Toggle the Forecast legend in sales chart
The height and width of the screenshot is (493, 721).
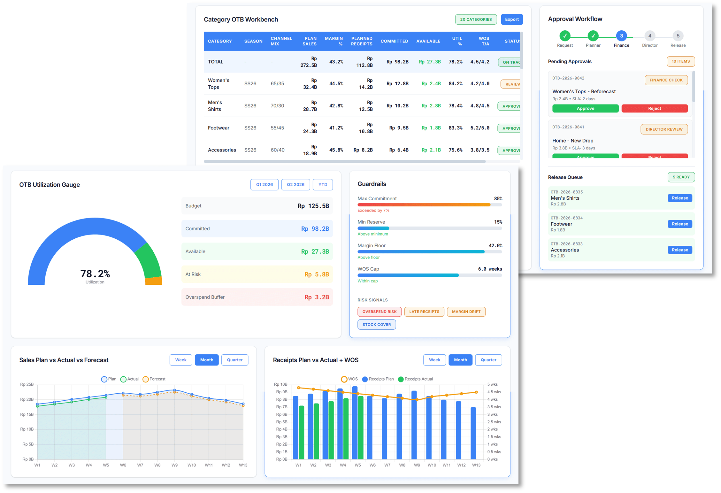coord(154,379)
